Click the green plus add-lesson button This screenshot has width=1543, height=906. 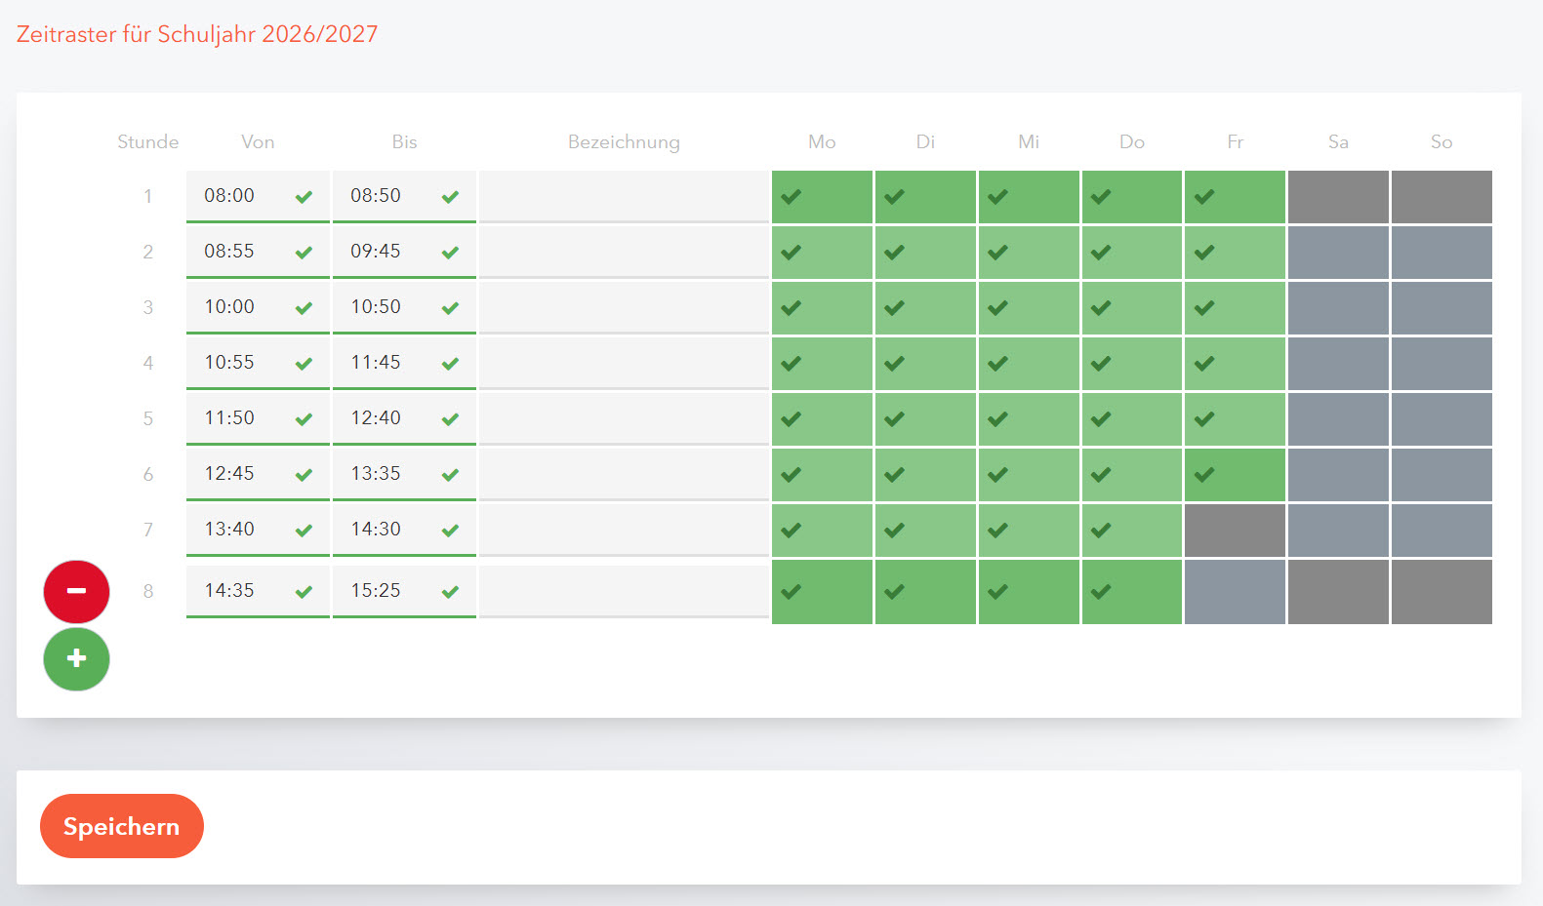(x=76, y=659)
